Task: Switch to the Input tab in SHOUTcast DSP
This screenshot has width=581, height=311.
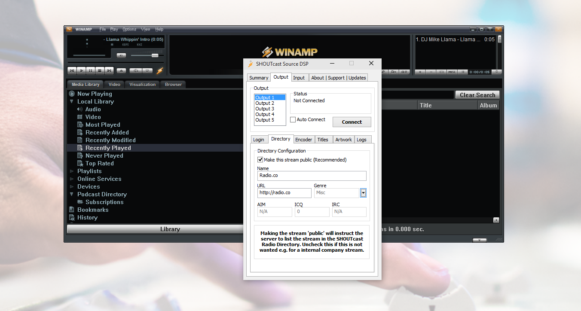Action: coord(299,78)
